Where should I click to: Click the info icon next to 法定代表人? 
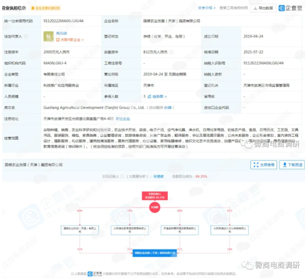click(x=26, y=36)
